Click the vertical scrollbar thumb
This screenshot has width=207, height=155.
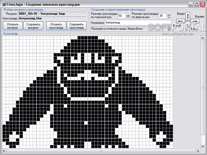(203, 88)
